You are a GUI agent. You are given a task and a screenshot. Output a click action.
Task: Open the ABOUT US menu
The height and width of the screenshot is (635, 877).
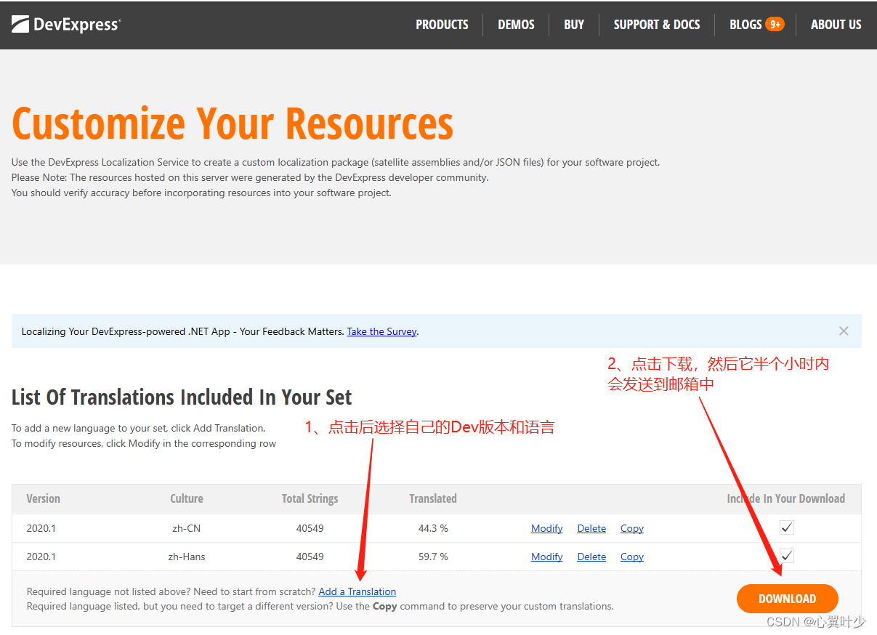(836, 25)
